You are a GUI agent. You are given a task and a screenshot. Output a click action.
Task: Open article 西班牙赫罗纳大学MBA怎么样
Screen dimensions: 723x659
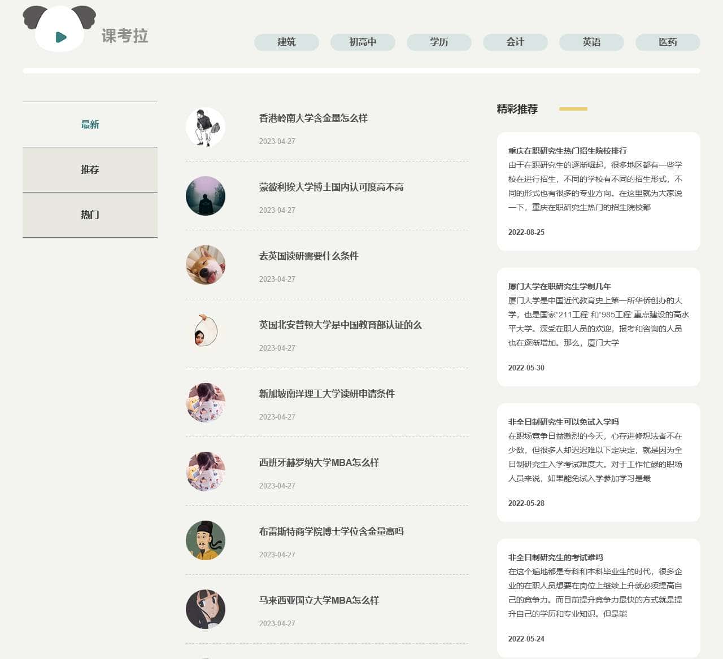(x=319, y=462)
